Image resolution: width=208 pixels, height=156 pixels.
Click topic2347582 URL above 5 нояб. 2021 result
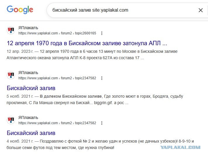57,78
